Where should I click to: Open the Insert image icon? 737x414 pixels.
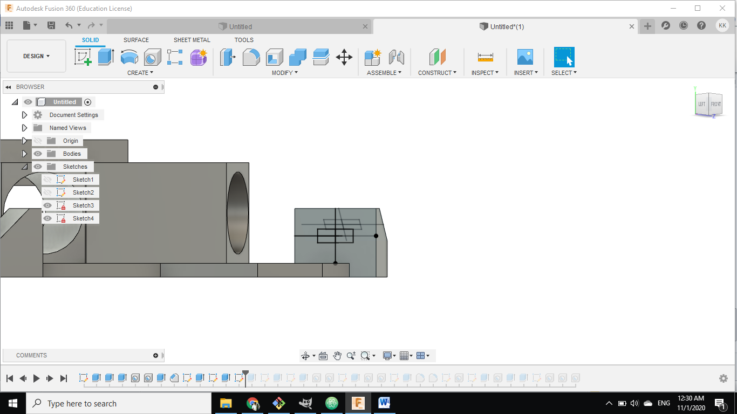coord(524,57)
